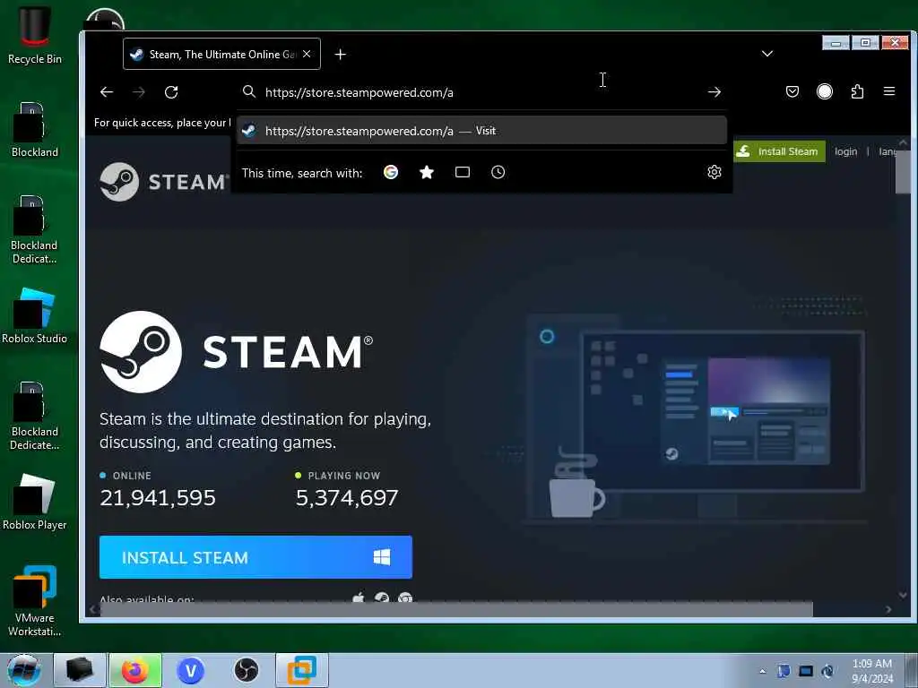The image size is (918, 688).
Task: Select the Blockland desktop icon
Action: click(35, 129)
